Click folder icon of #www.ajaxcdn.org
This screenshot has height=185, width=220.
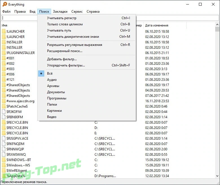pyautogui.click(x=4, y=101)
